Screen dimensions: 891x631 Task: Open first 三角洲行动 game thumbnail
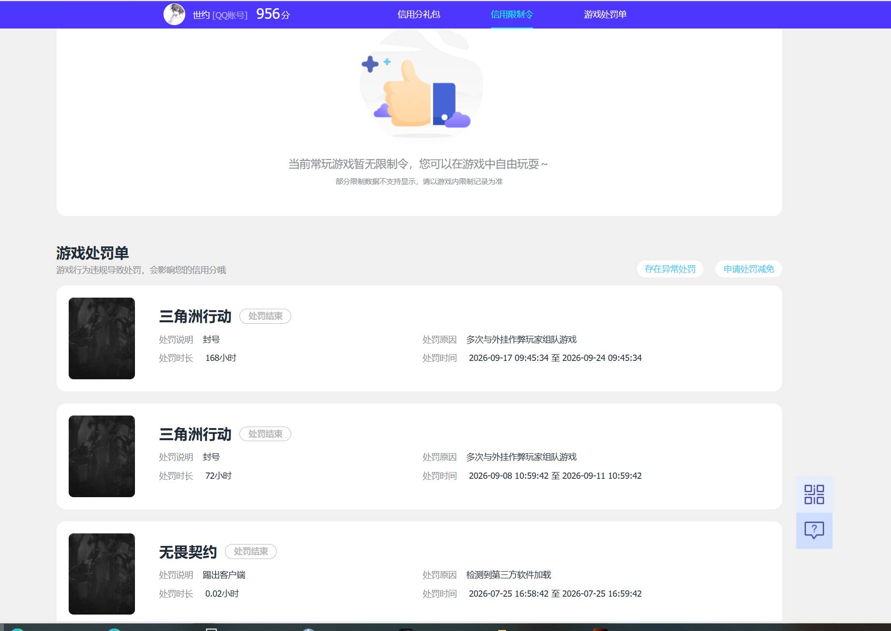point(102,338)
